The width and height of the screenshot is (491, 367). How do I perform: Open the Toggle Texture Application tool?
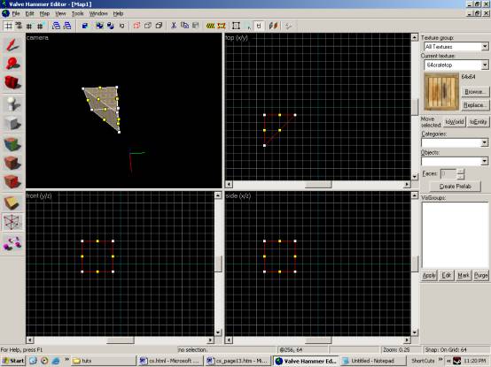[12, 144]
